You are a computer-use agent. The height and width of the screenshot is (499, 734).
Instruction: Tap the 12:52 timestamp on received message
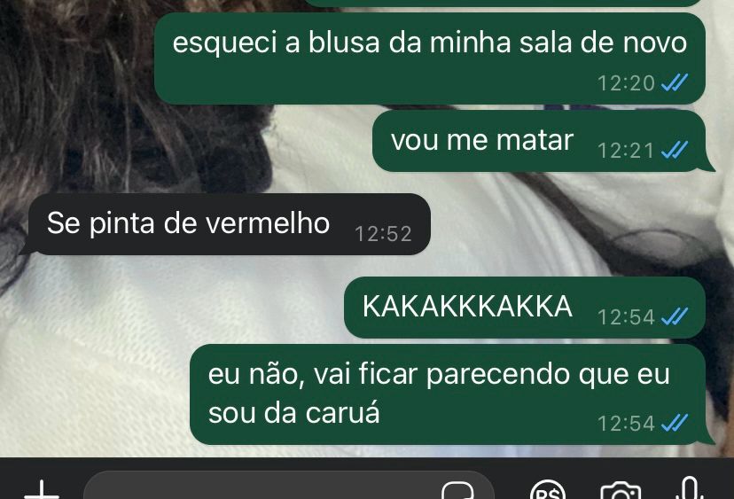tap(383, 234)
